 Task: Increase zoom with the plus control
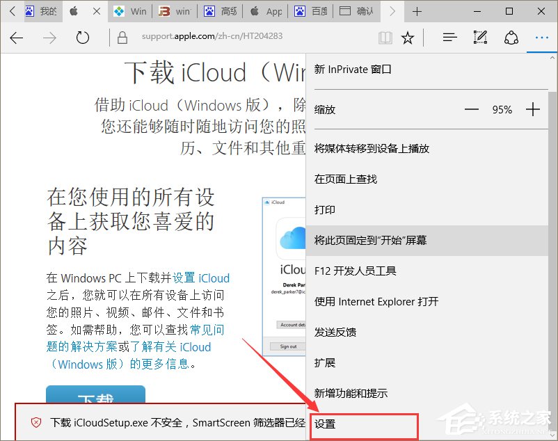pyautogui.click(x=533, y=109)
